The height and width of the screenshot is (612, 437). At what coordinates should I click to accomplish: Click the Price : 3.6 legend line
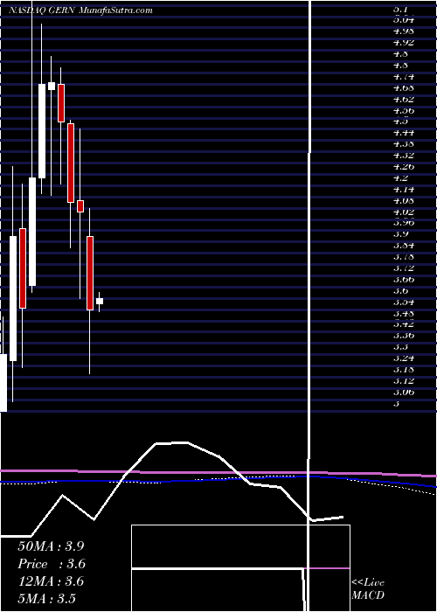[x=52, y=564]
